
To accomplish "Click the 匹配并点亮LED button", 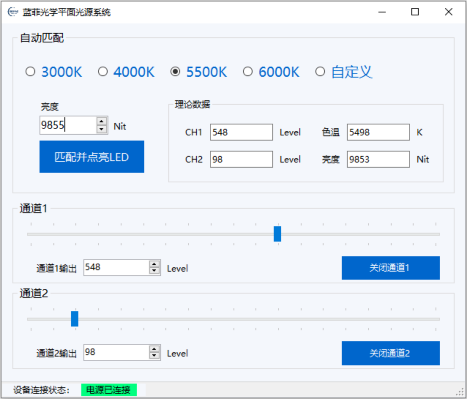I will (91, 157).
